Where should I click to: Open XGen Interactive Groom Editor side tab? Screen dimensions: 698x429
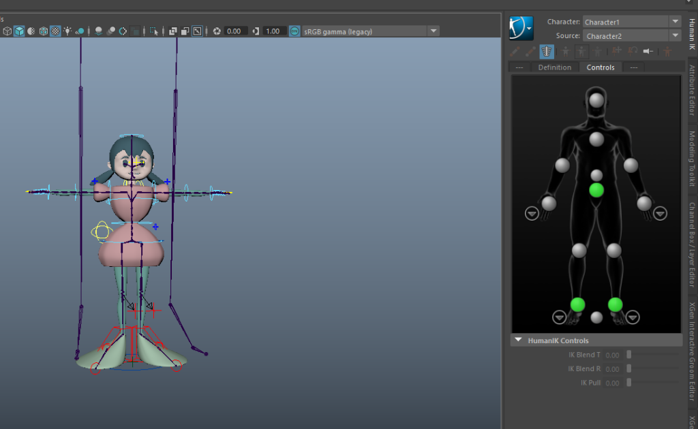pos(693,351)
